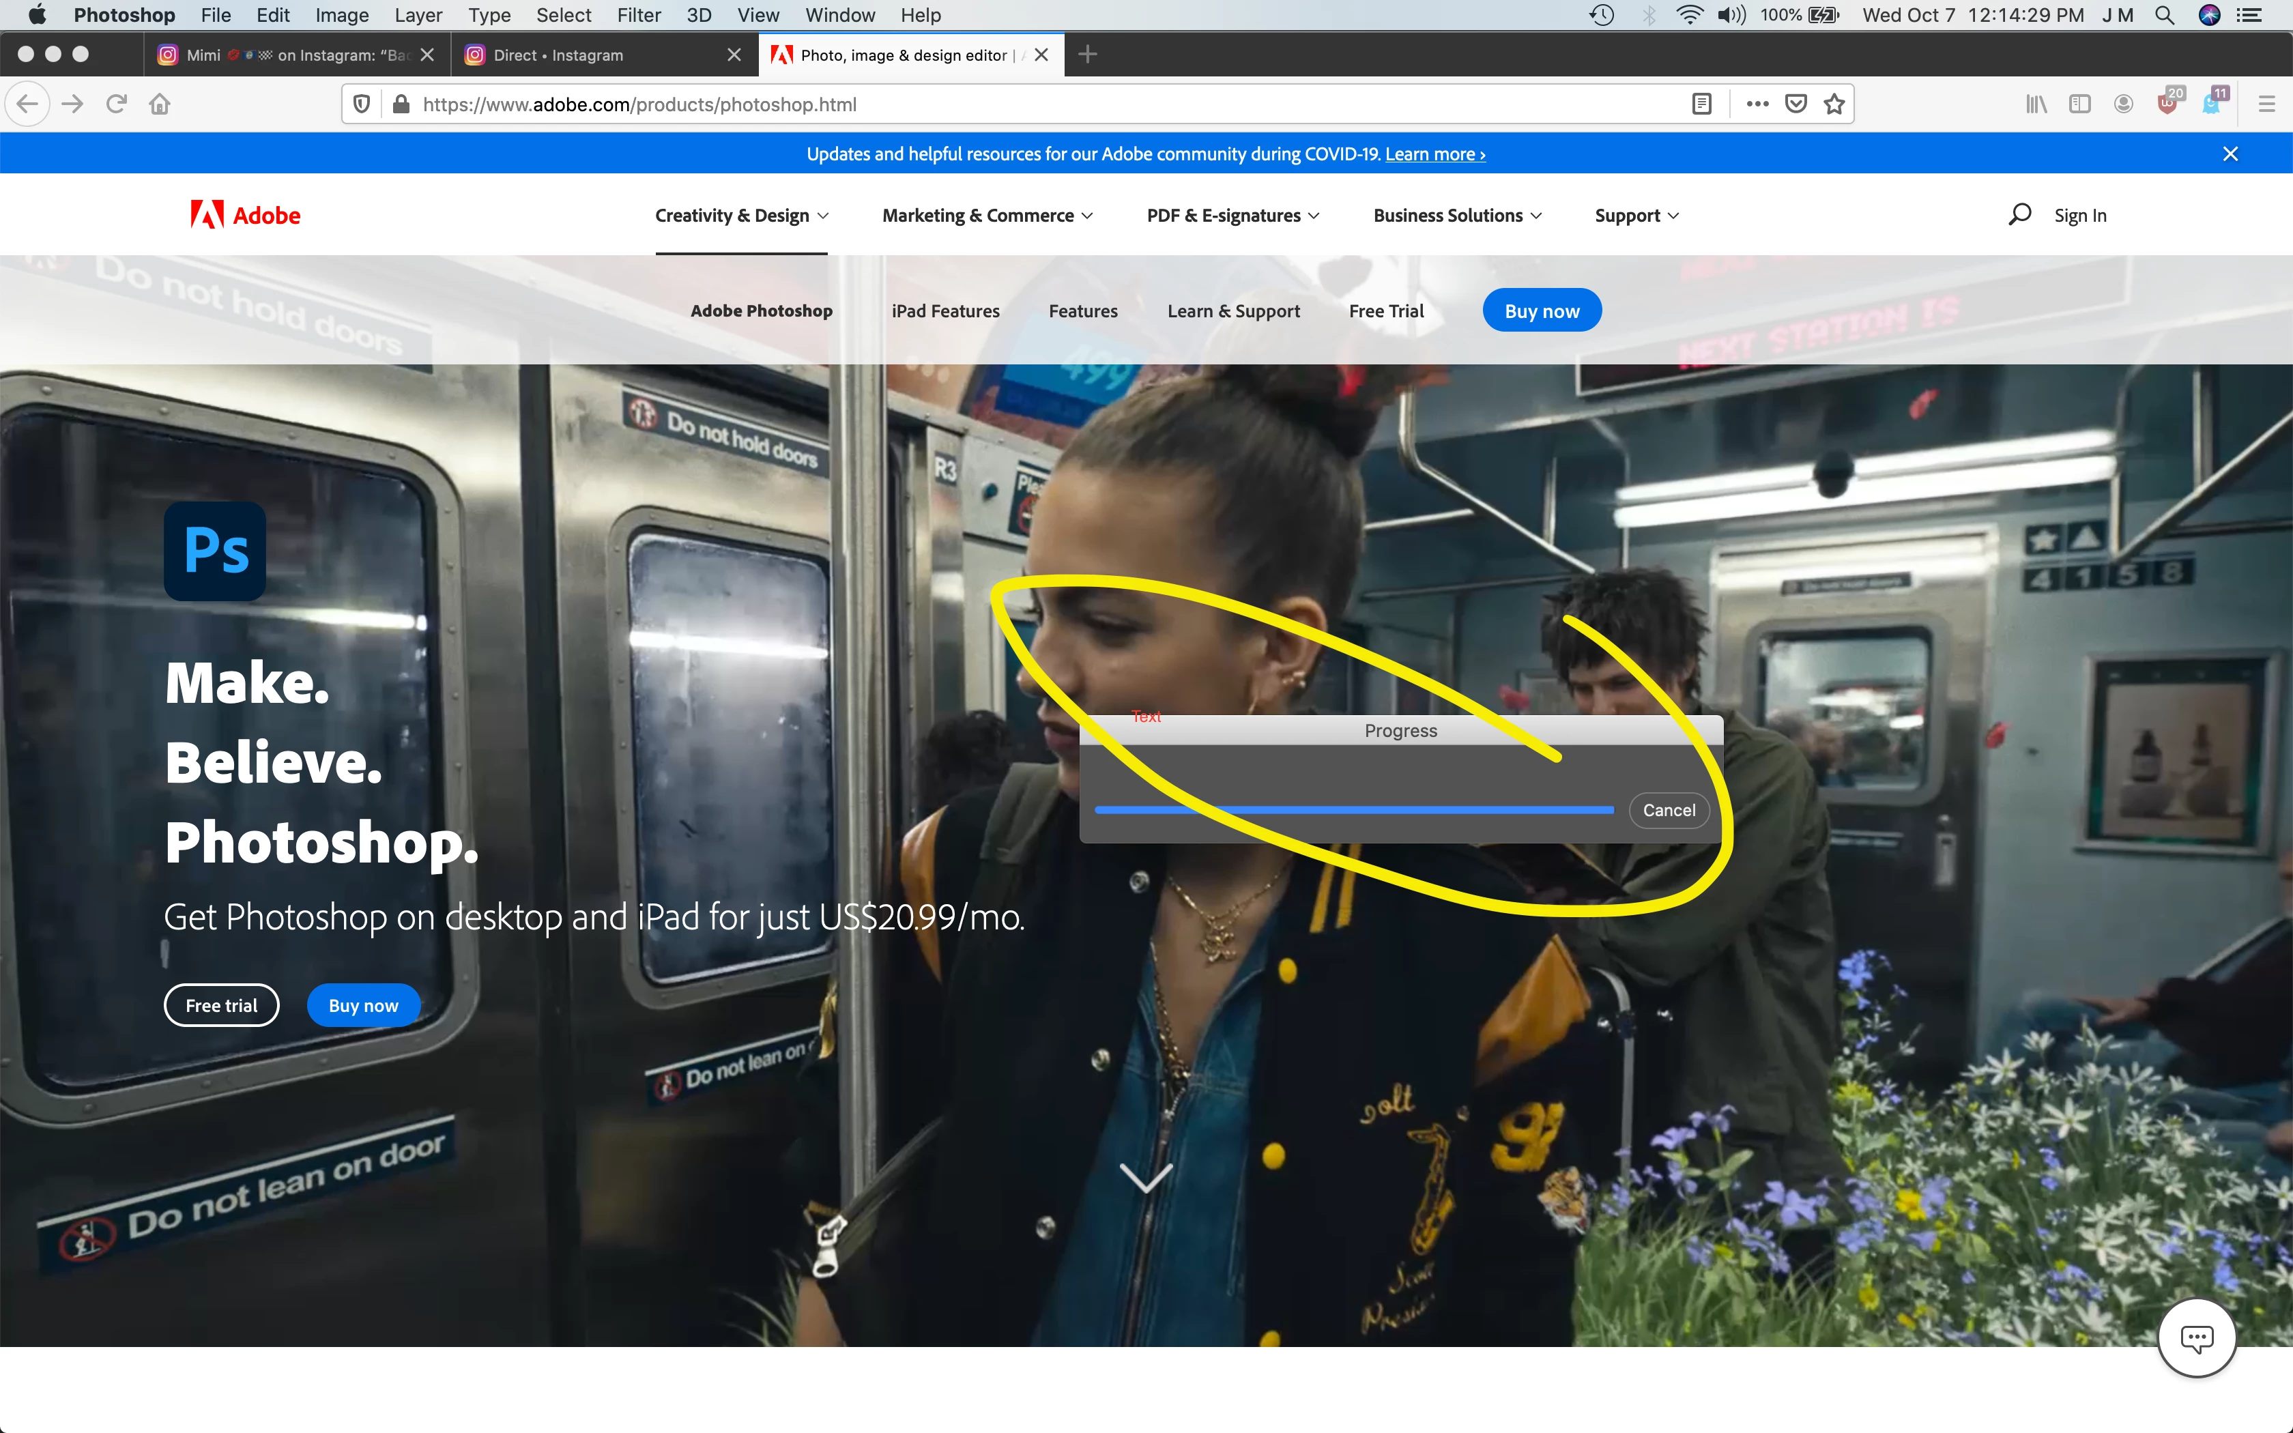Toggle reader view icon in address bar
Image resolution: width=2293 pixels, height=1433 pixels.
pyautogui.click(x=1702, y=104)
